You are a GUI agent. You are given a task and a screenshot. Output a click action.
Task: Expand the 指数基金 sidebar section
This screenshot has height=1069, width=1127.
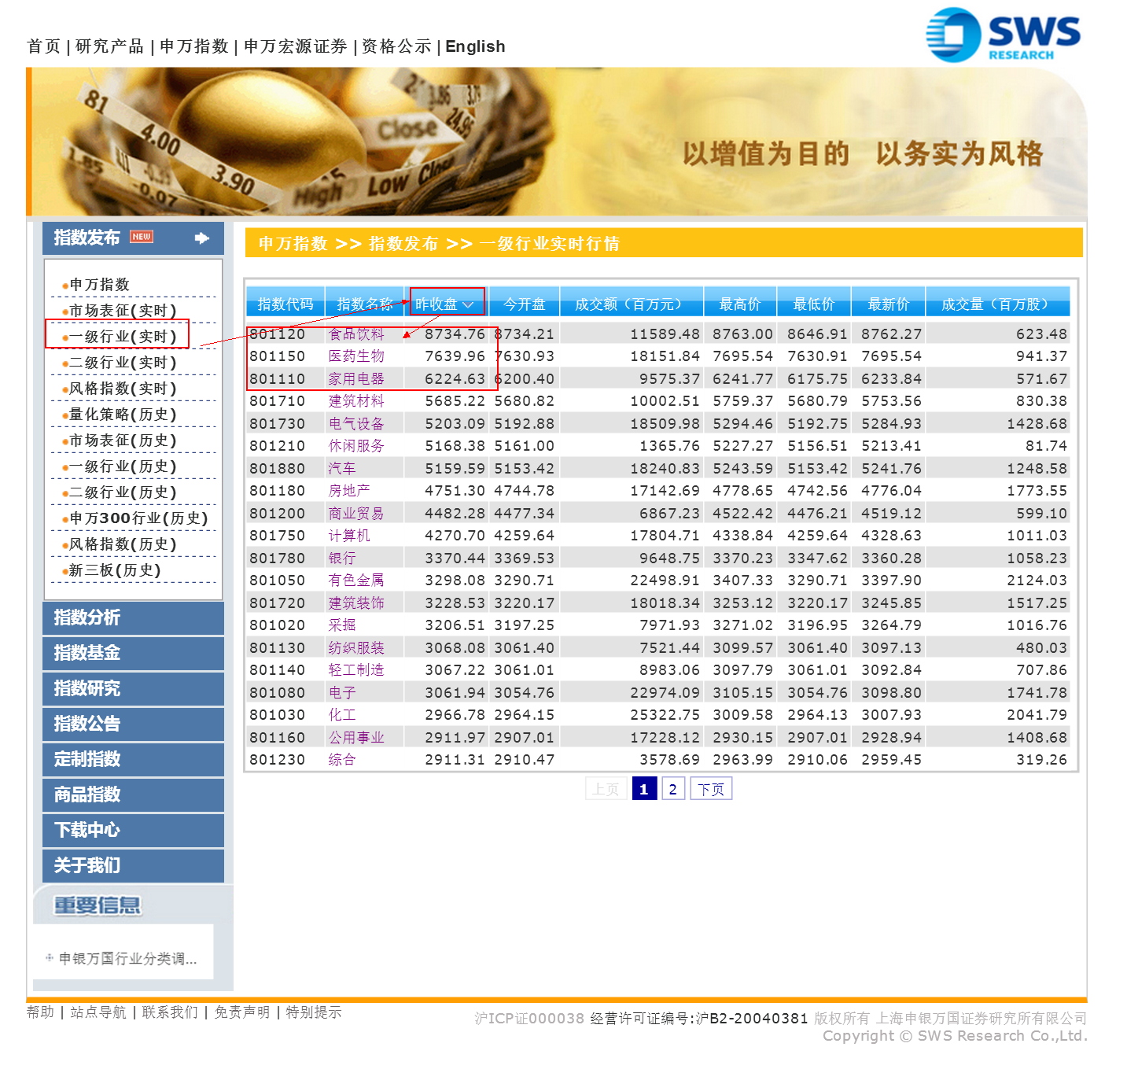coord(133,654)
